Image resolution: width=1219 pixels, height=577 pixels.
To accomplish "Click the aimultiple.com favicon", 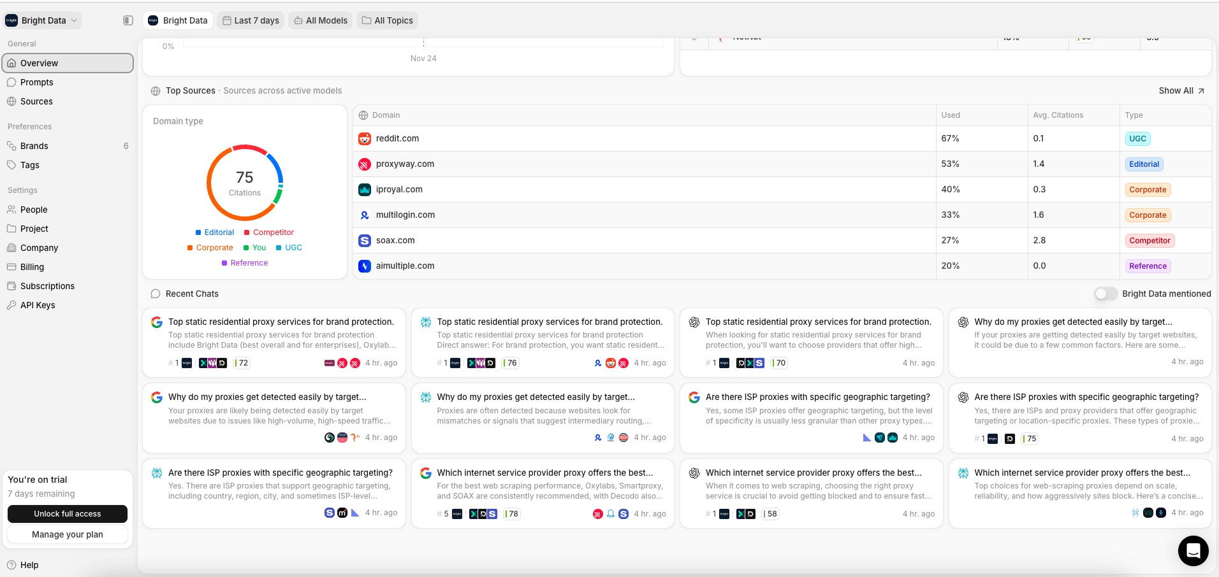I will 365,266.
